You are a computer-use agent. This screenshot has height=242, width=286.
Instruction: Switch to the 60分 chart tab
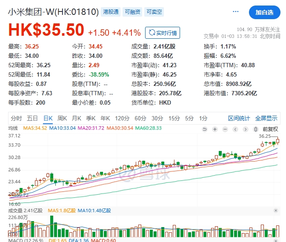click(140, 119)
